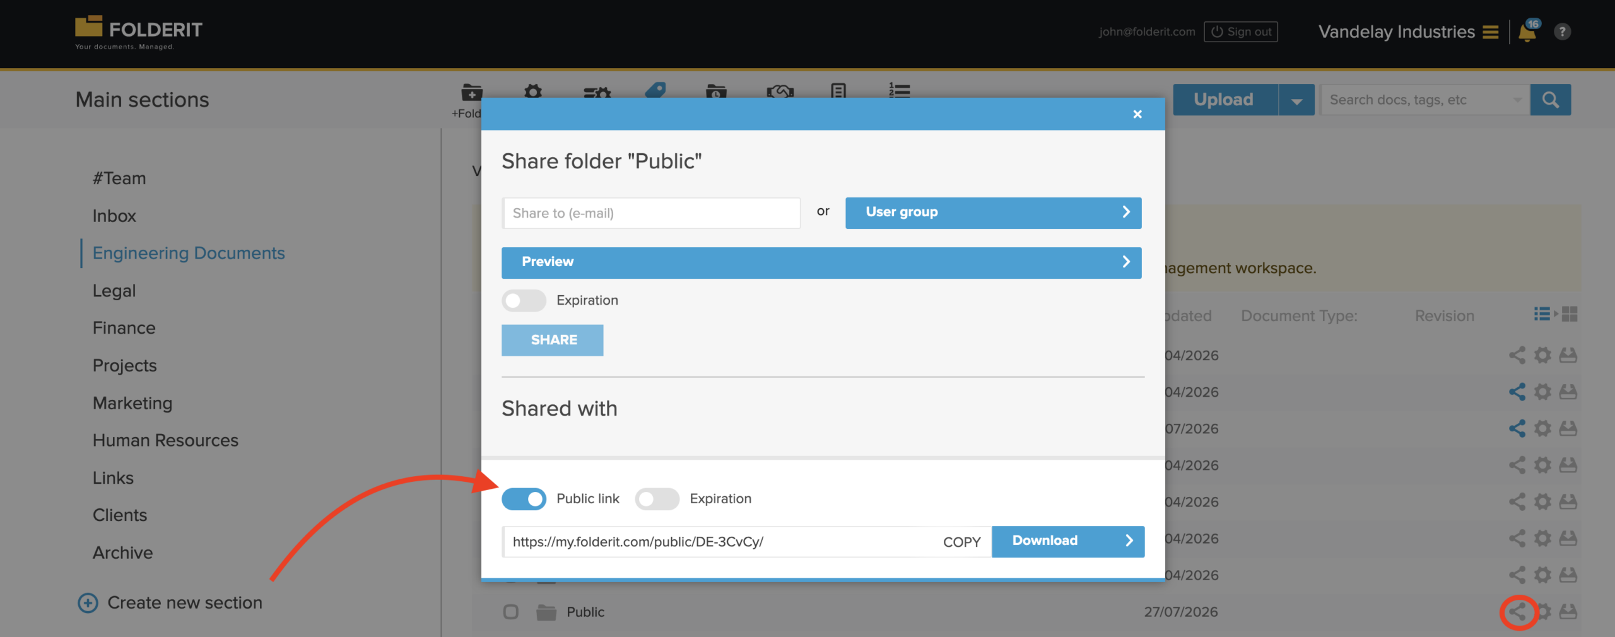Image resolution: width=1615 pixels, height=637 pixels.
Task: Close the Share folder dialog
Action: [1137, 114]
